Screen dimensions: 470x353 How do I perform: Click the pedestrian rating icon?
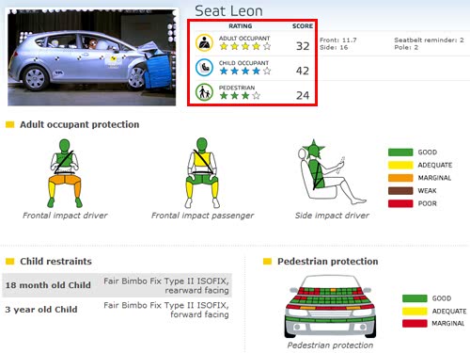204,92
